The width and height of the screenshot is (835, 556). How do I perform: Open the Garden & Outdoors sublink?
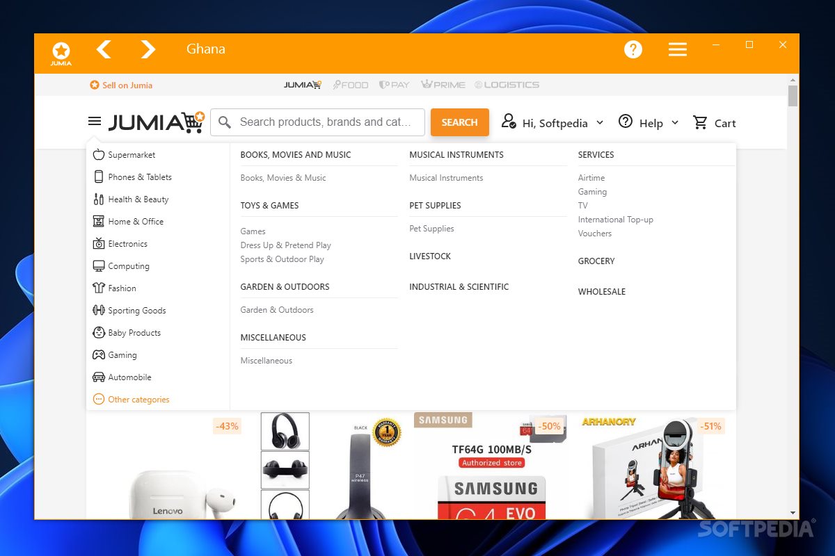coord(277,310)
